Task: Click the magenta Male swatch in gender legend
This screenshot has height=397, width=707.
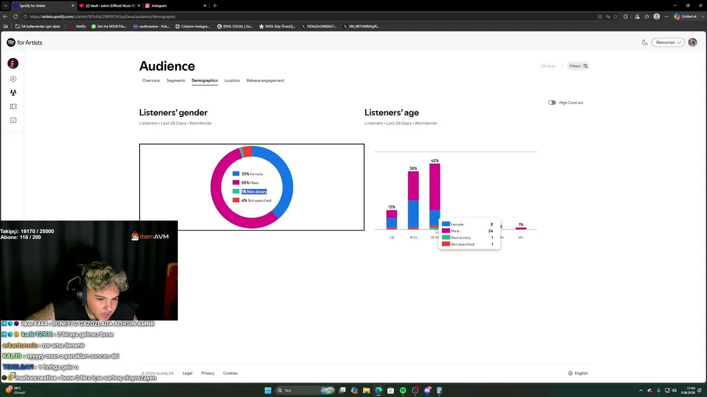Action: [236, 183]
